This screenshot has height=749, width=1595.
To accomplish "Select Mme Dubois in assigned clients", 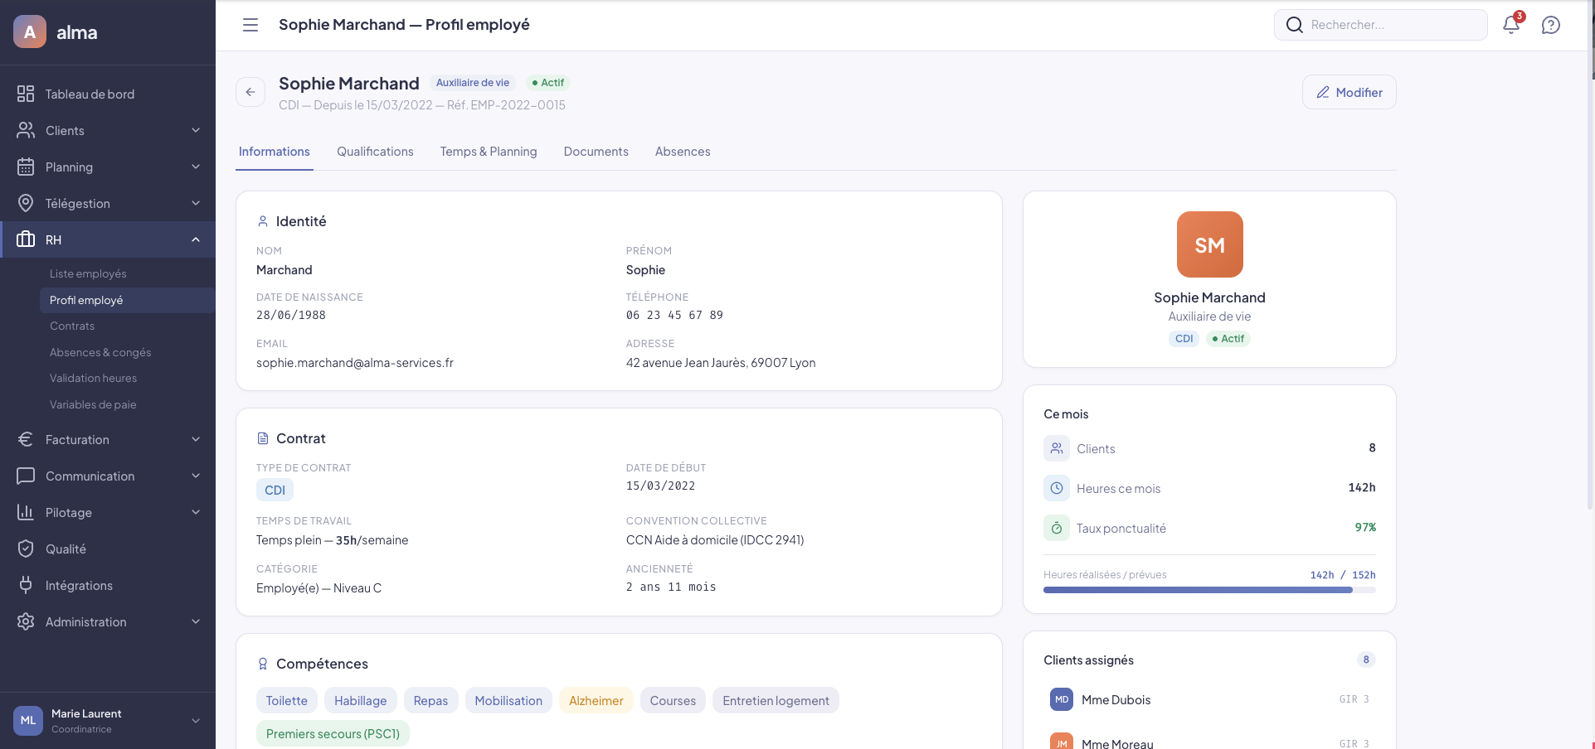I will [x=1116, y=700].
